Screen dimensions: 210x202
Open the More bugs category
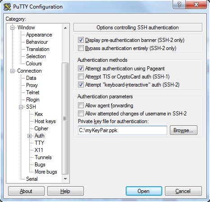46,172
